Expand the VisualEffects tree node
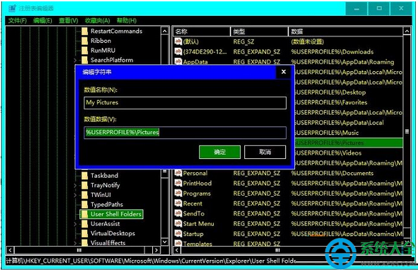418x271 pixels. coord(75,243)
